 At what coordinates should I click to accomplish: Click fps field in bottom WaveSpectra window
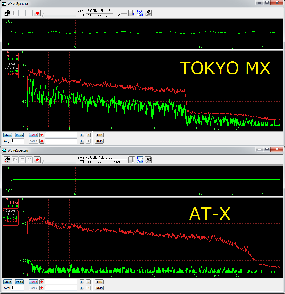(124, 162)
